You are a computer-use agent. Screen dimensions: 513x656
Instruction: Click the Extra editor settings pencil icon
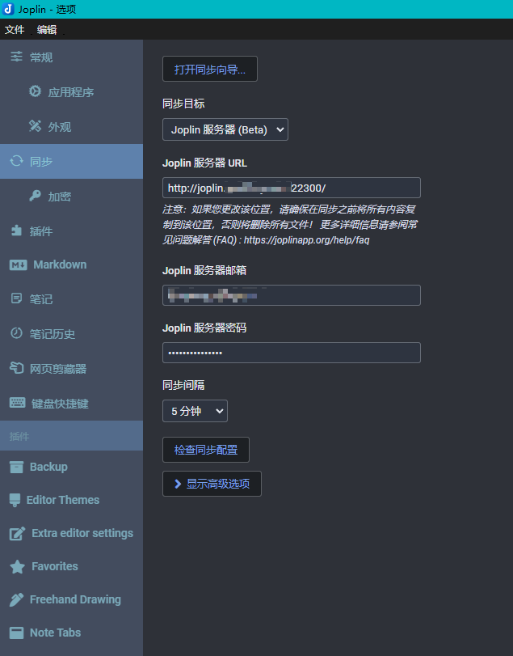coord(17,533)
